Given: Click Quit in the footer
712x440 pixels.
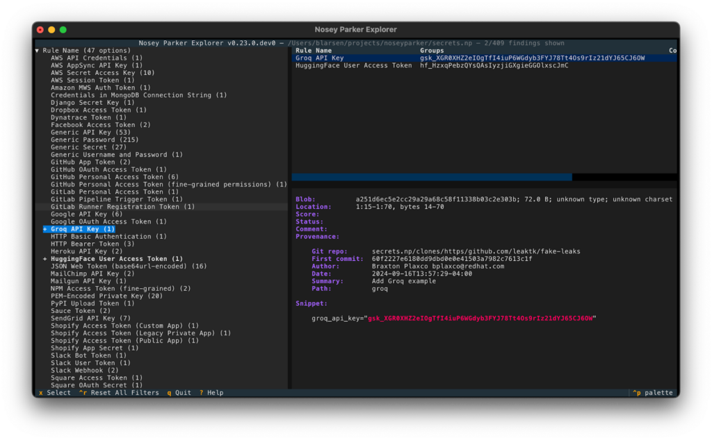Looking at the screenshot, I should (x=179, y=393).
